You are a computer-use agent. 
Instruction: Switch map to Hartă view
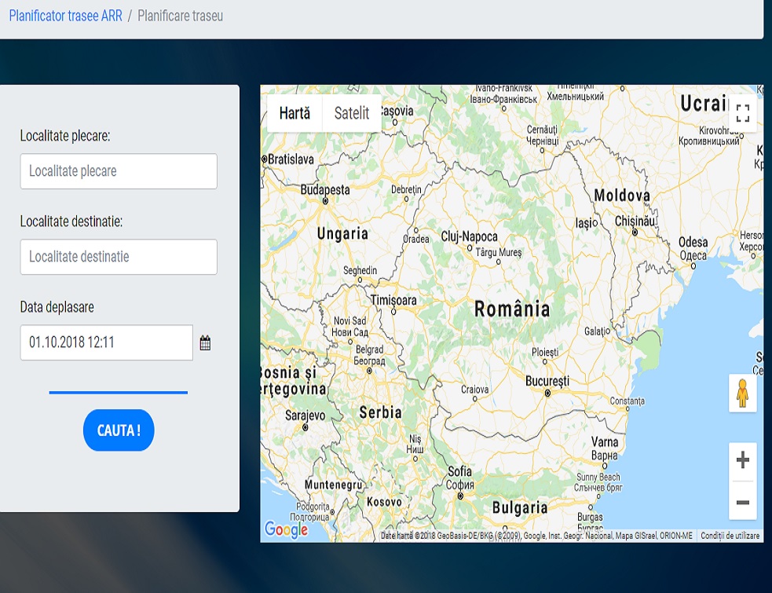coord(295,113)
